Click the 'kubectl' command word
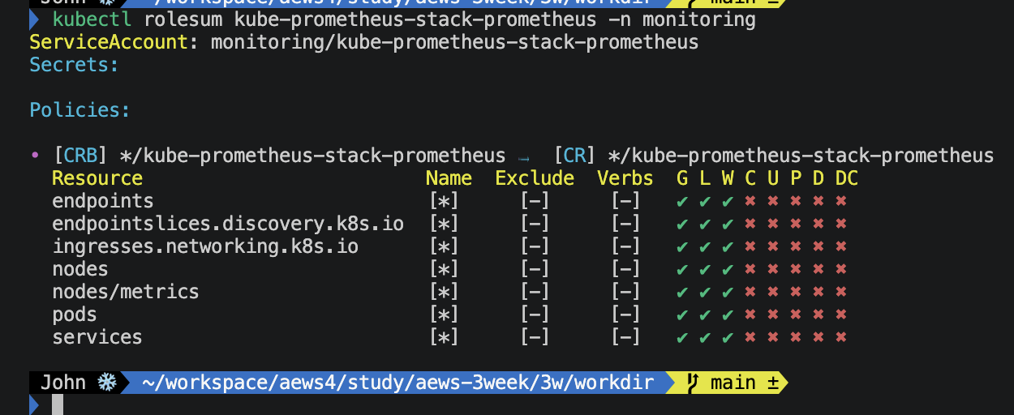 [92, 19]
